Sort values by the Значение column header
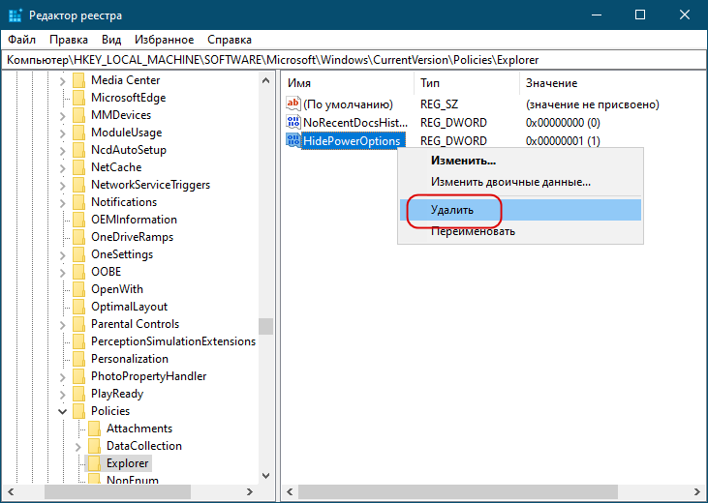Image resolution: width=708 pixels, height=503 pixels. click(612, 83)
